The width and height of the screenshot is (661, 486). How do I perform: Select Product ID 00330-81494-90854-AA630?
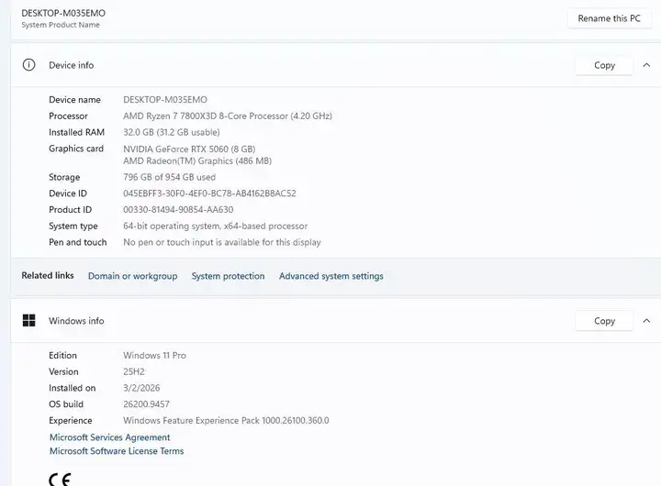tap(178, 210)
